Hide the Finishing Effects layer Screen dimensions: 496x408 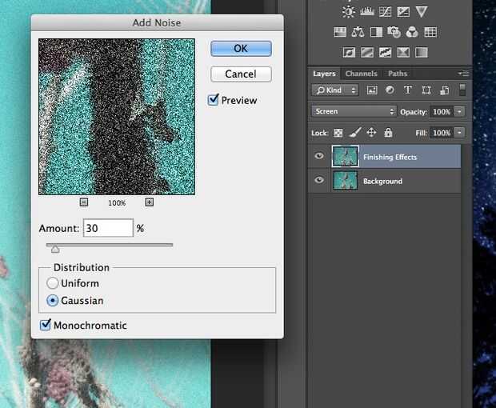pyautogui.click(x=319, y=156)
